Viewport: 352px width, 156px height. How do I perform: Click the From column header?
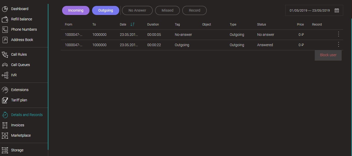69,24
